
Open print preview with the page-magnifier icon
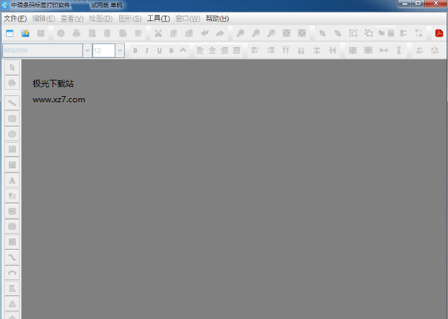(92, 33)
